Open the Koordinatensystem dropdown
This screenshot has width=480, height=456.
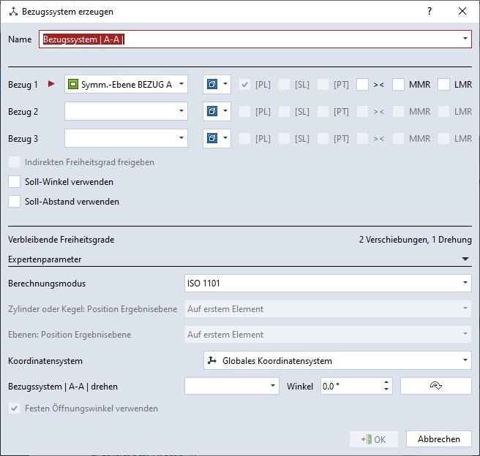pos(337,360)
